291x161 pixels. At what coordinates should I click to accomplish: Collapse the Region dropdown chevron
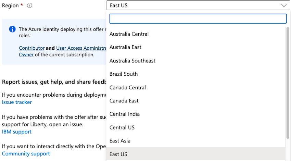pyautogui.click(x=284, y=5)
